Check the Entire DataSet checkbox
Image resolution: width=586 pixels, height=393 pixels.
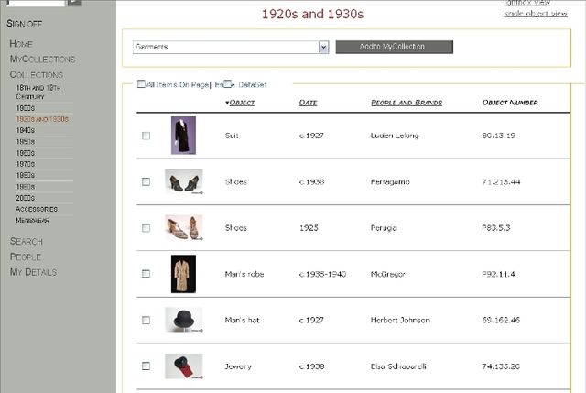[227, 83]
